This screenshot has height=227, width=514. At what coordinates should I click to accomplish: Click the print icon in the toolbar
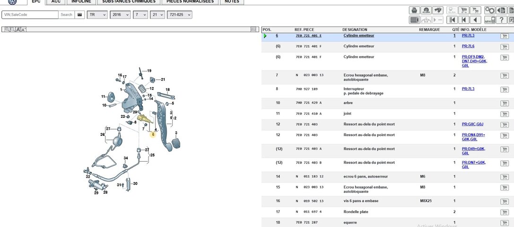point(414,10)
